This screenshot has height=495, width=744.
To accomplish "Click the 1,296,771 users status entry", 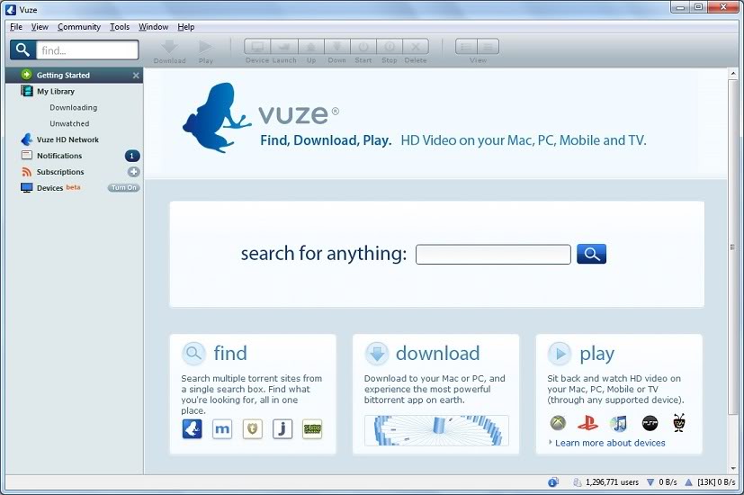I will 606,482.
